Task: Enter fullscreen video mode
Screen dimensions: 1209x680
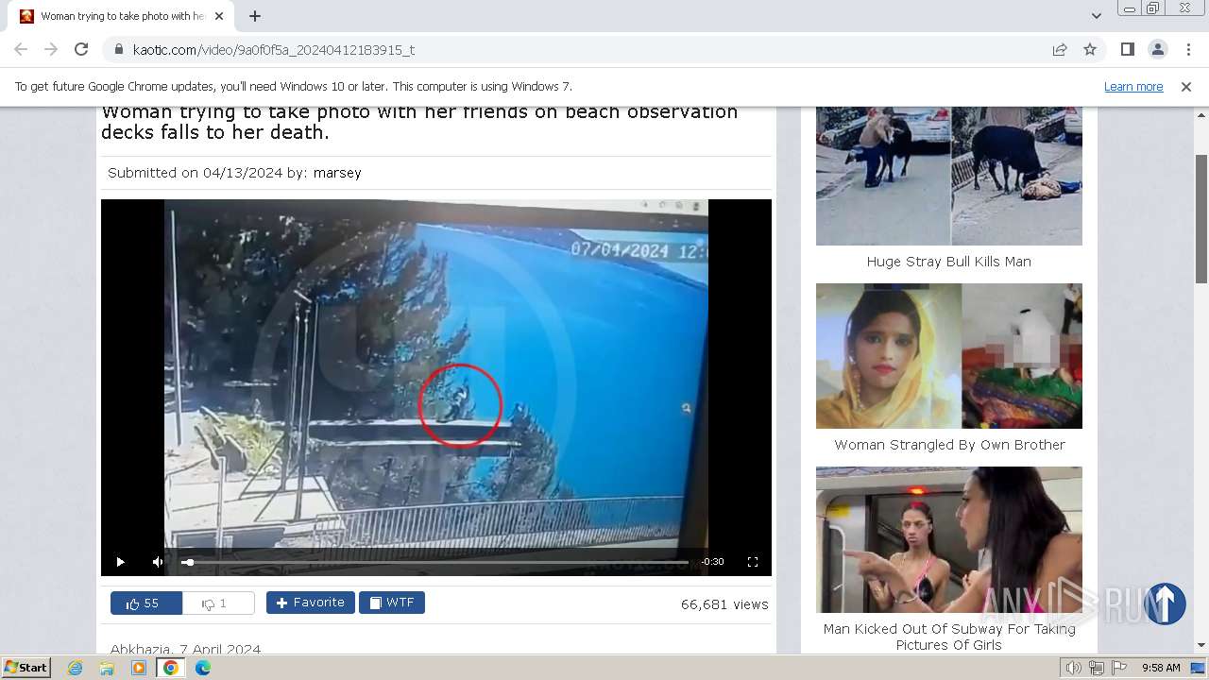Action: (x=753, y=562)
